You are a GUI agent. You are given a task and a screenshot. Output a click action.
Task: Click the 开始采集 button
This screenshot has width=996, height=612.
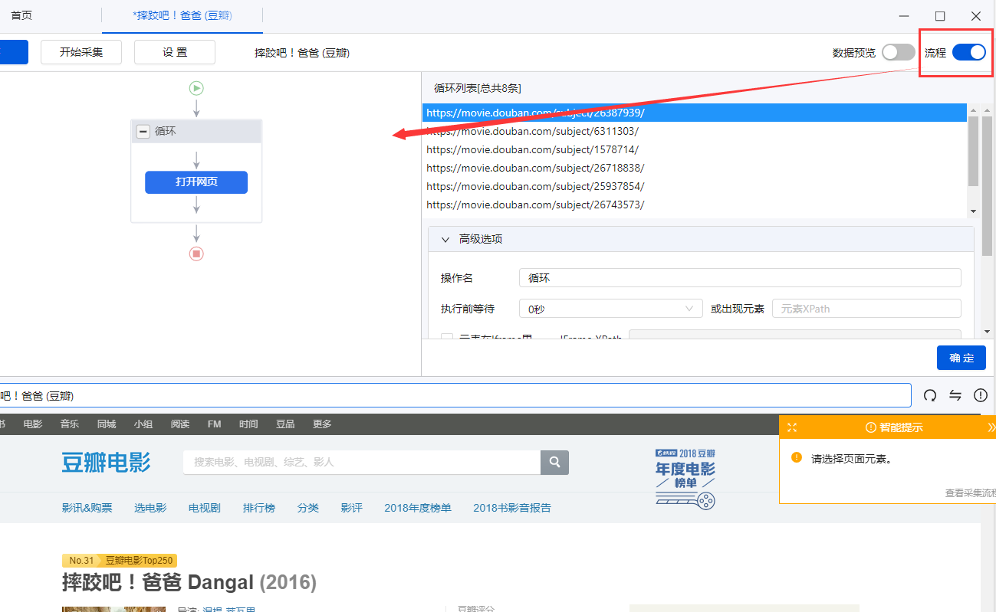[82, 52]
